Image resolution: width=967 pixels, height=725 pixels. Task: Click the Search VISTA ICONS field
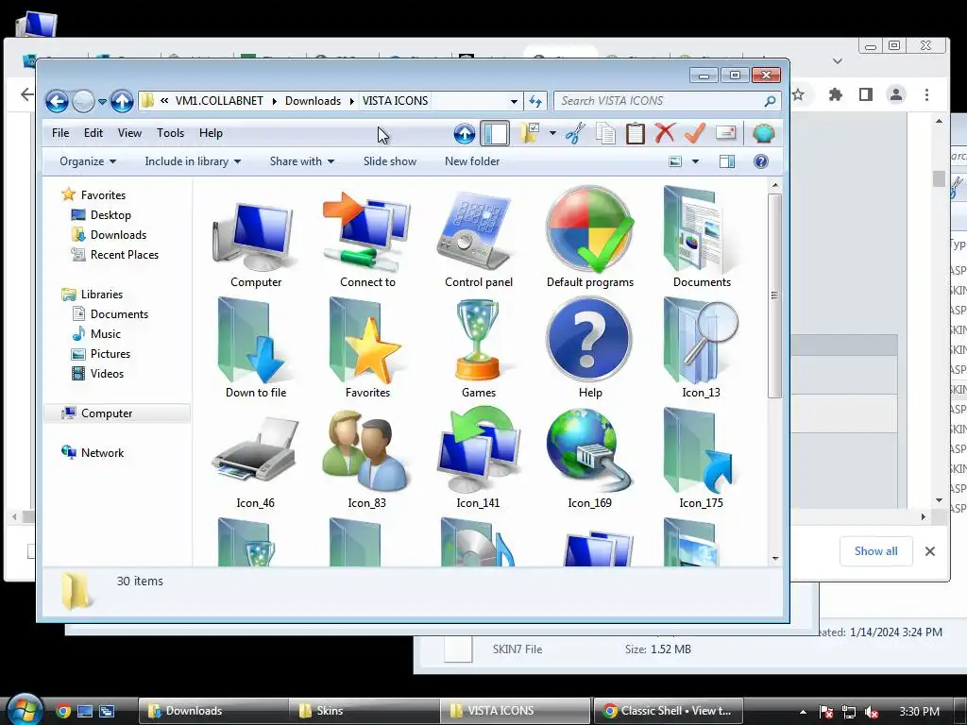(668, 101)
